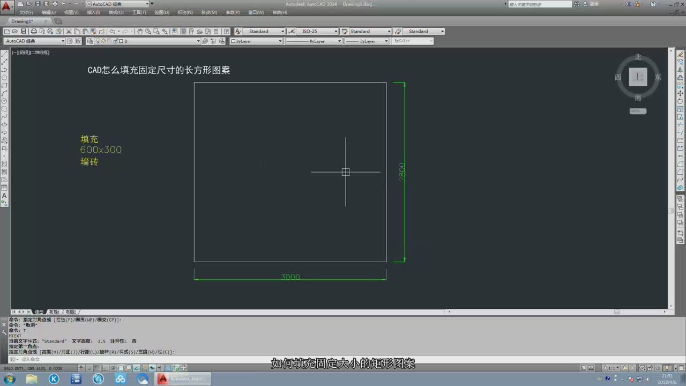Open the layer list dropdown
Image resolution: width=686 pixels, height=386 pixels.
click(x=147, y=41)
